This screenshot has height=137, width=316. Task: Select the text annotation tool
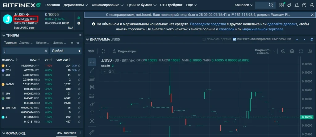[x=92, y=112]
